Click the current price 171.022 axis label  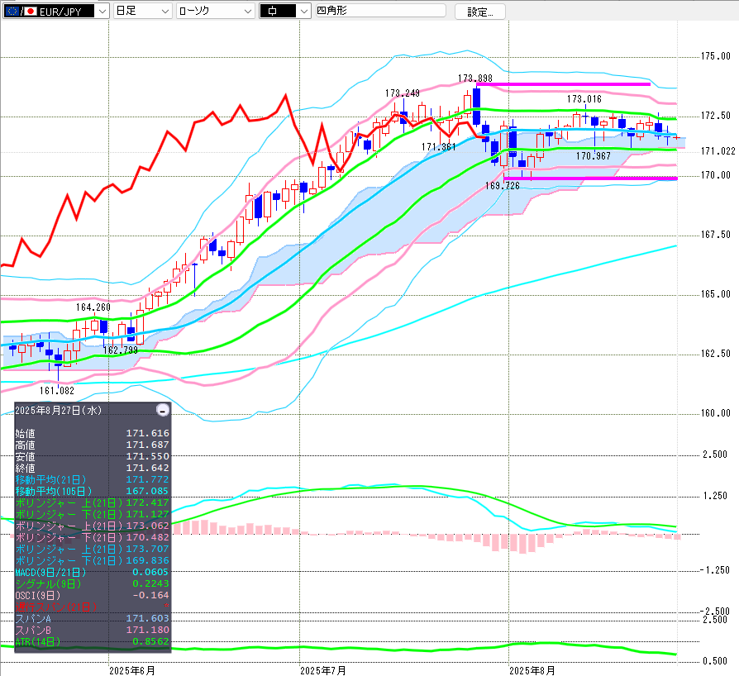[718, 151]
